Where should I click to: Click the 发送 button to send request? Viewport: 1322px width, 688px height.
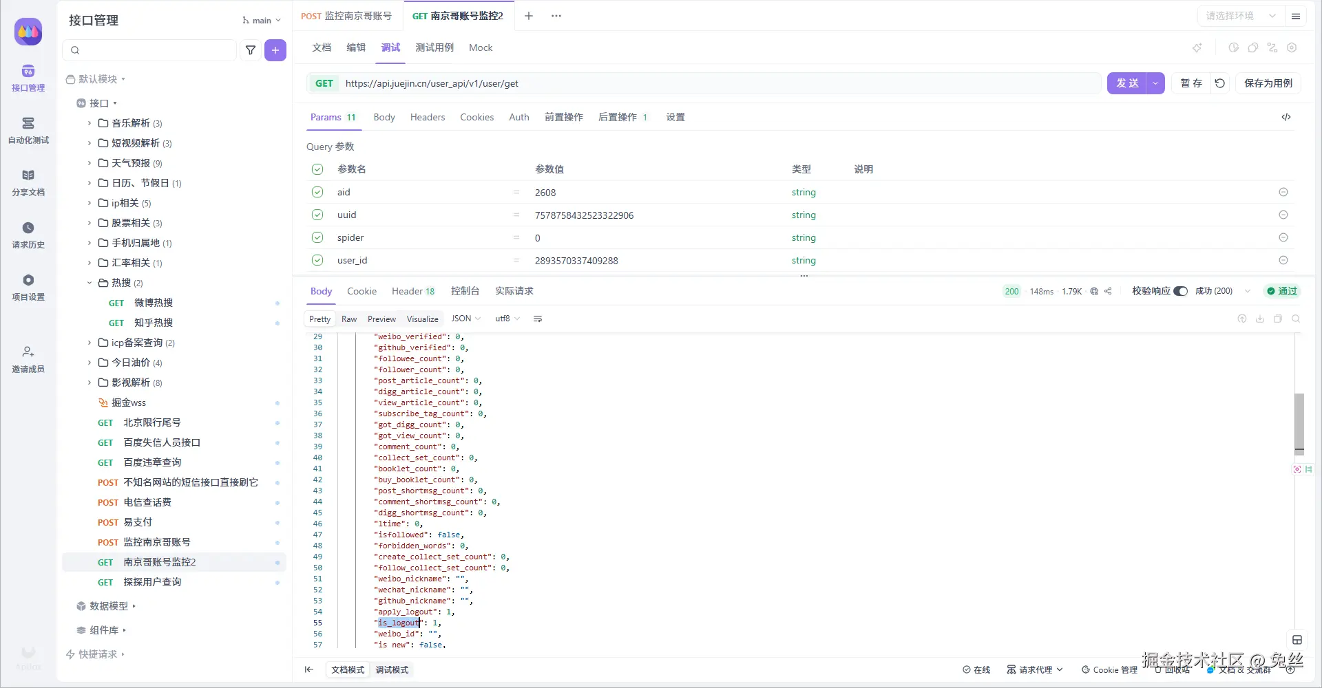point(1126,83)
